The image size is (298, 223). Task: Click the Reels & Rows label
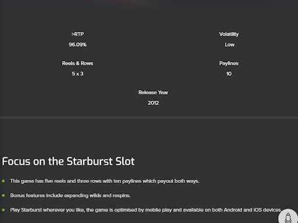coord(77,63)
